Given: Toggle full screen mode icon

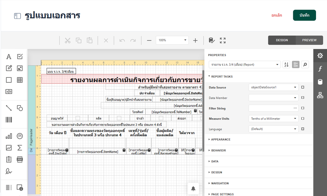Looking at the screenshot, I should pyautogui.click(x=223, y=40).
